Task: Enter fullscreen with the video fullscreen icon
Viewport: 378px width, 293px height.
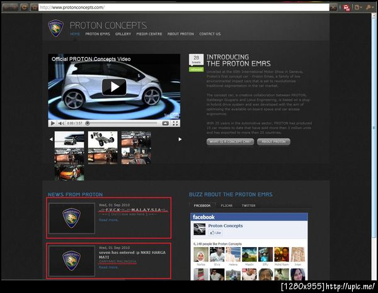Action: point(175,123)
